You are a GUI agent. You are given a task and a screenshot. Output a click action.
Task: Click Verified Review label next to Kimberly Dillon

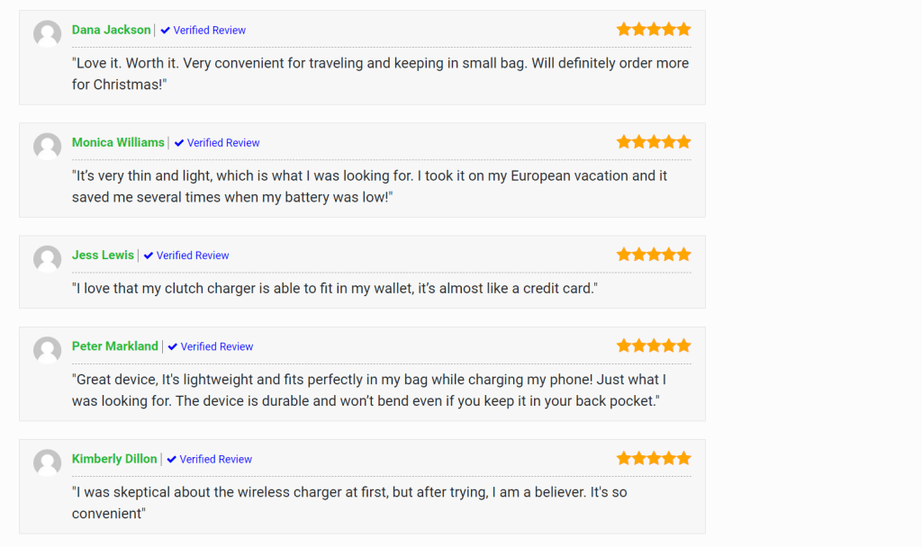click(216, 460)
